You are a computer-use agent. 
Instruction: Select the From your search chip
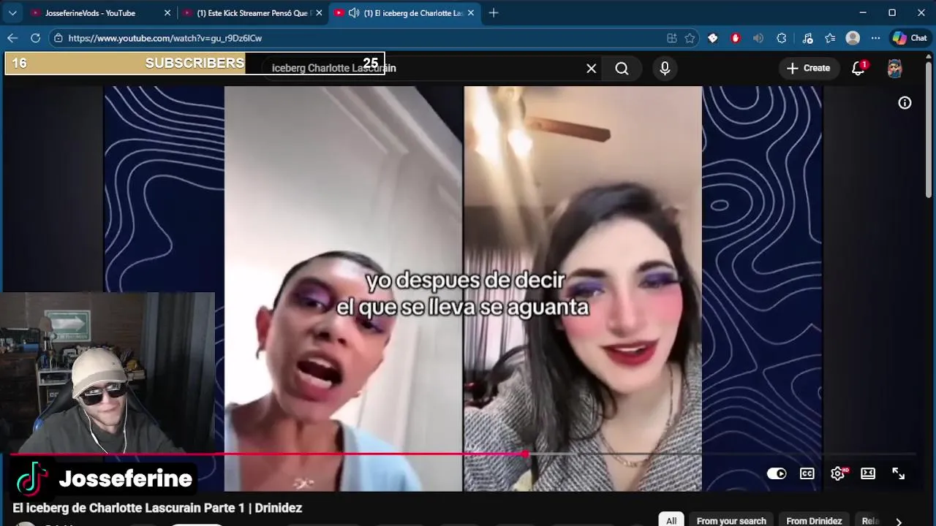(x=731, y=520)
